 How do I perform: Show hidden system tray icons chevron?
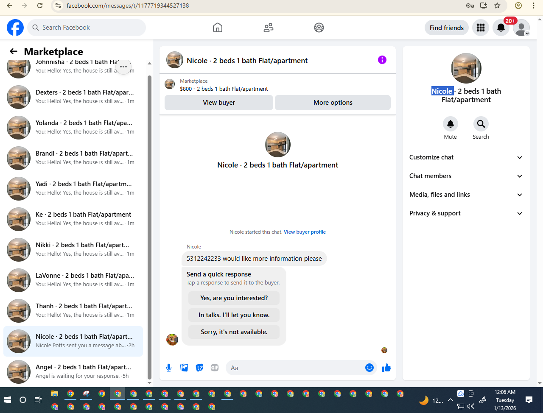pyautogui.click(x=451, y=400)
